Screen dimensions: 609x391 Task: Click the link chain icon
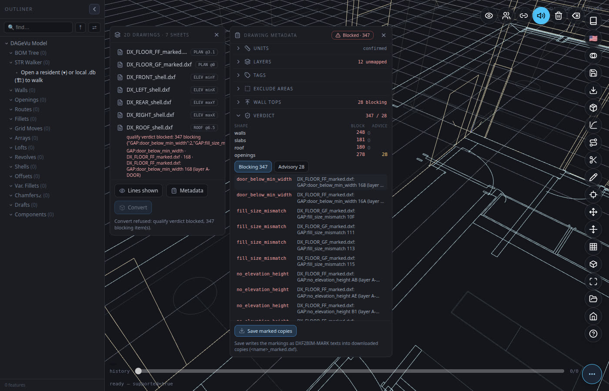[x=524, y=16]
